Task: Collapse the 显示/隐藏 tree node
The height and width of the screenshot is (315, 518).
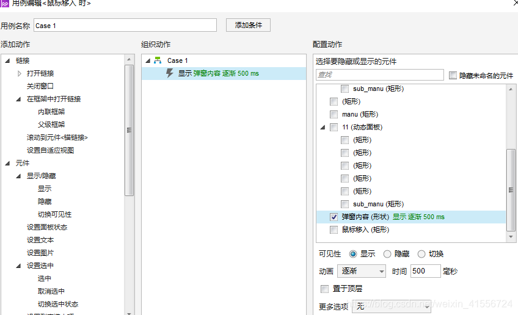Action: coord(18,176)
